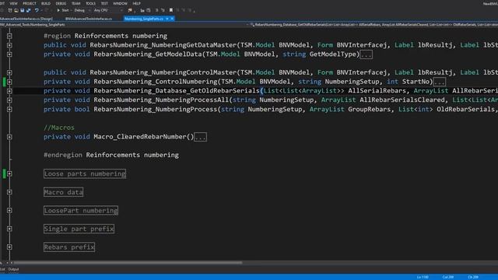Expand the Macro_ClearedRebarNumber method

click(9, 137)
